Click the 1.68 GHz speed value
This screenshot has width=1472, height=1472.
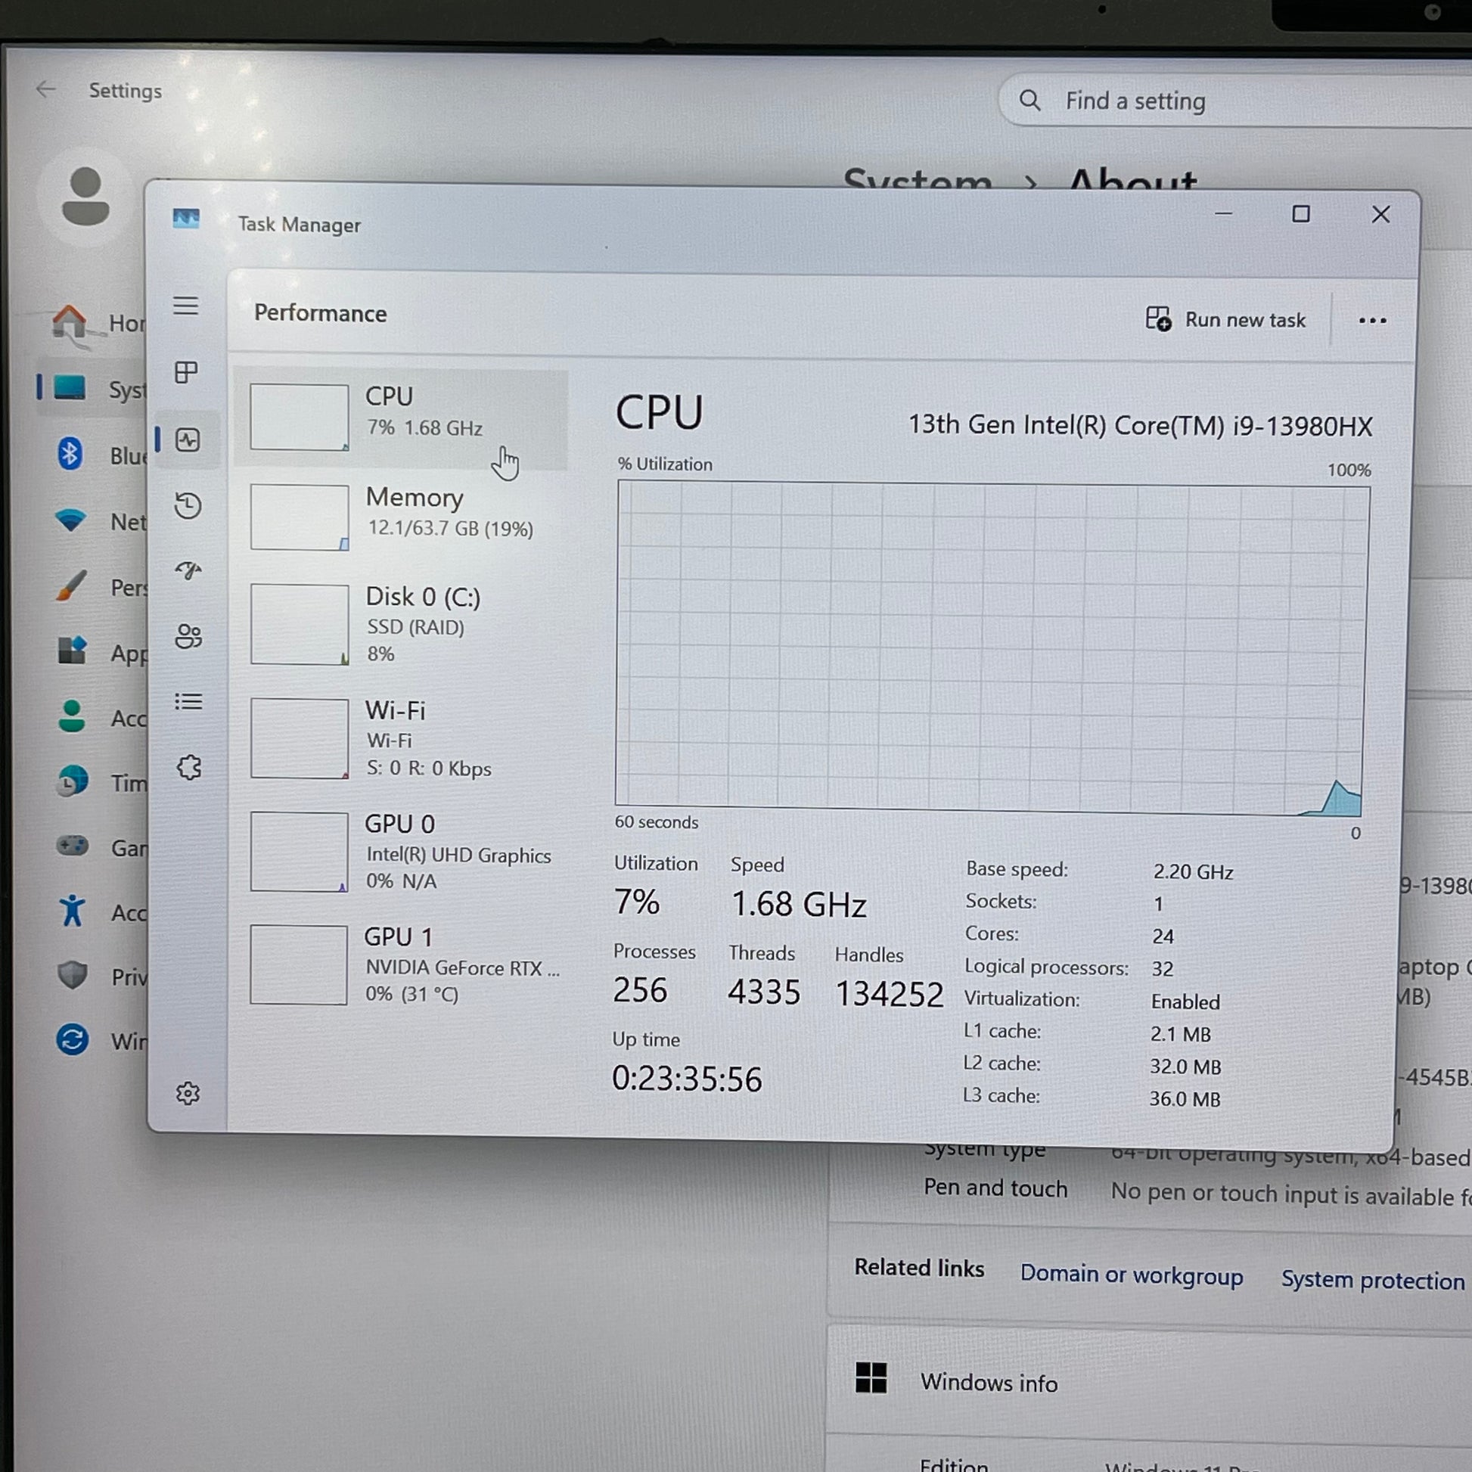799,905
